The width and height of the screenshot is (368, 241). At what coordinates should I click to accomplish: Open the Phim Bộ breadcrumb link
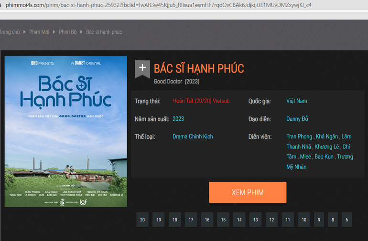point(68,32)
